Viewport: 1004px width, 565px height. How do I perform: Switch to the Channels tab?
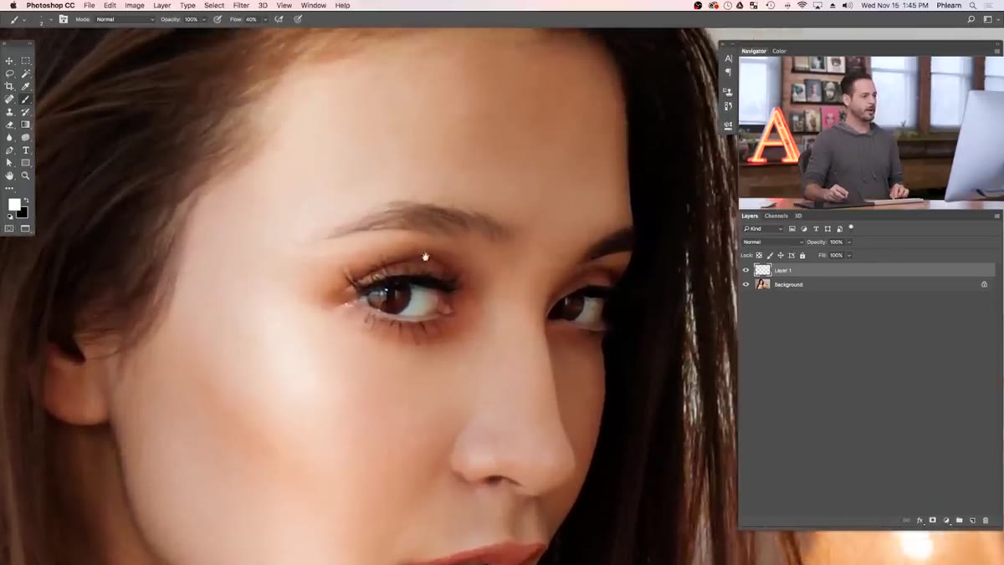click(776, 216)
